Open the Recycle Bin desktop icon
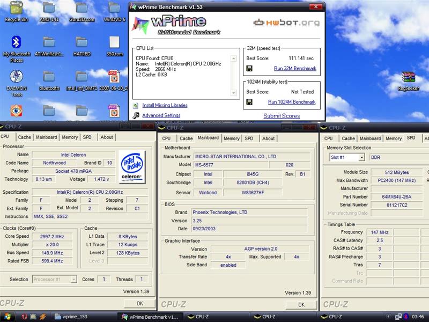Image resolution: width=429 pixels, height=322 pixels. click(x=16, y=11)
